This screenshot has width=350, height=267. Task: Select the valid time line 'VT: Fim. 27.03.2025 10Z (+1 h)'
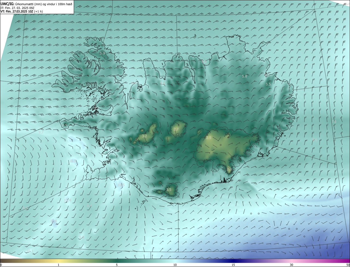[22, 11]
